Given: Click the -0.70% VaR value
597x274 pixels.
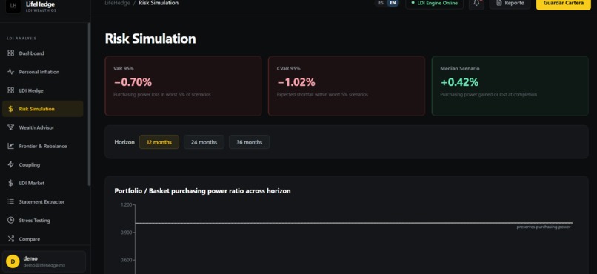Looking at the screenshot, I should (x=133, y=82).
